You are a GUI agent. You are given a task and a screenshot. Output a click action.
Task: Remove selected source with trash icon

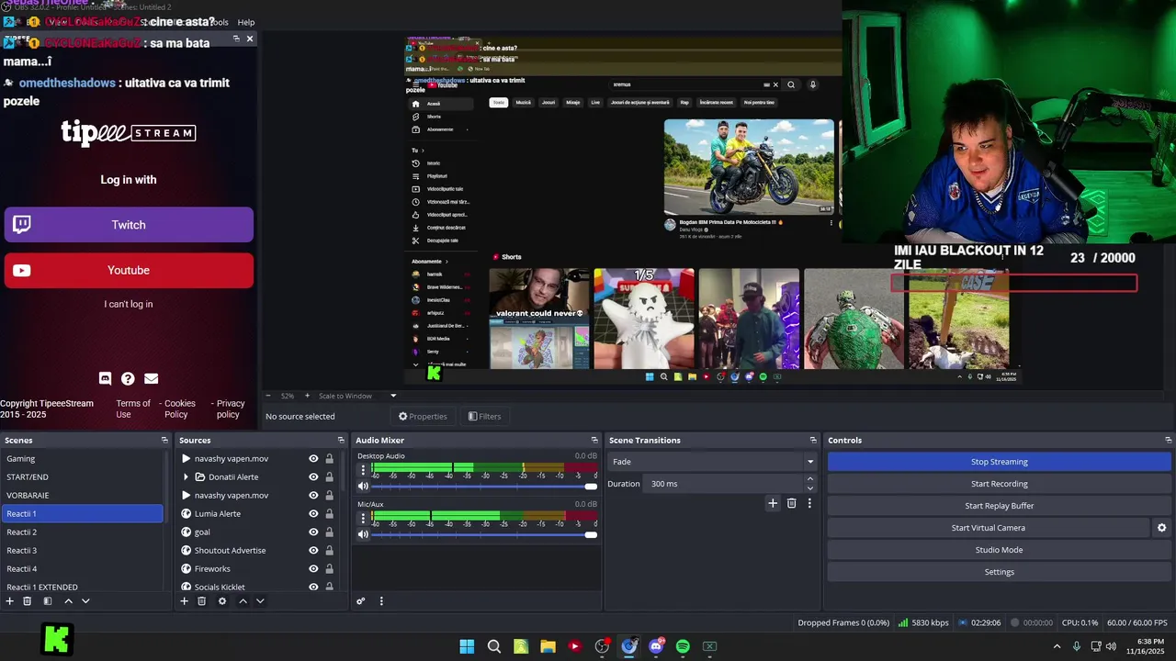coord(201,601)
